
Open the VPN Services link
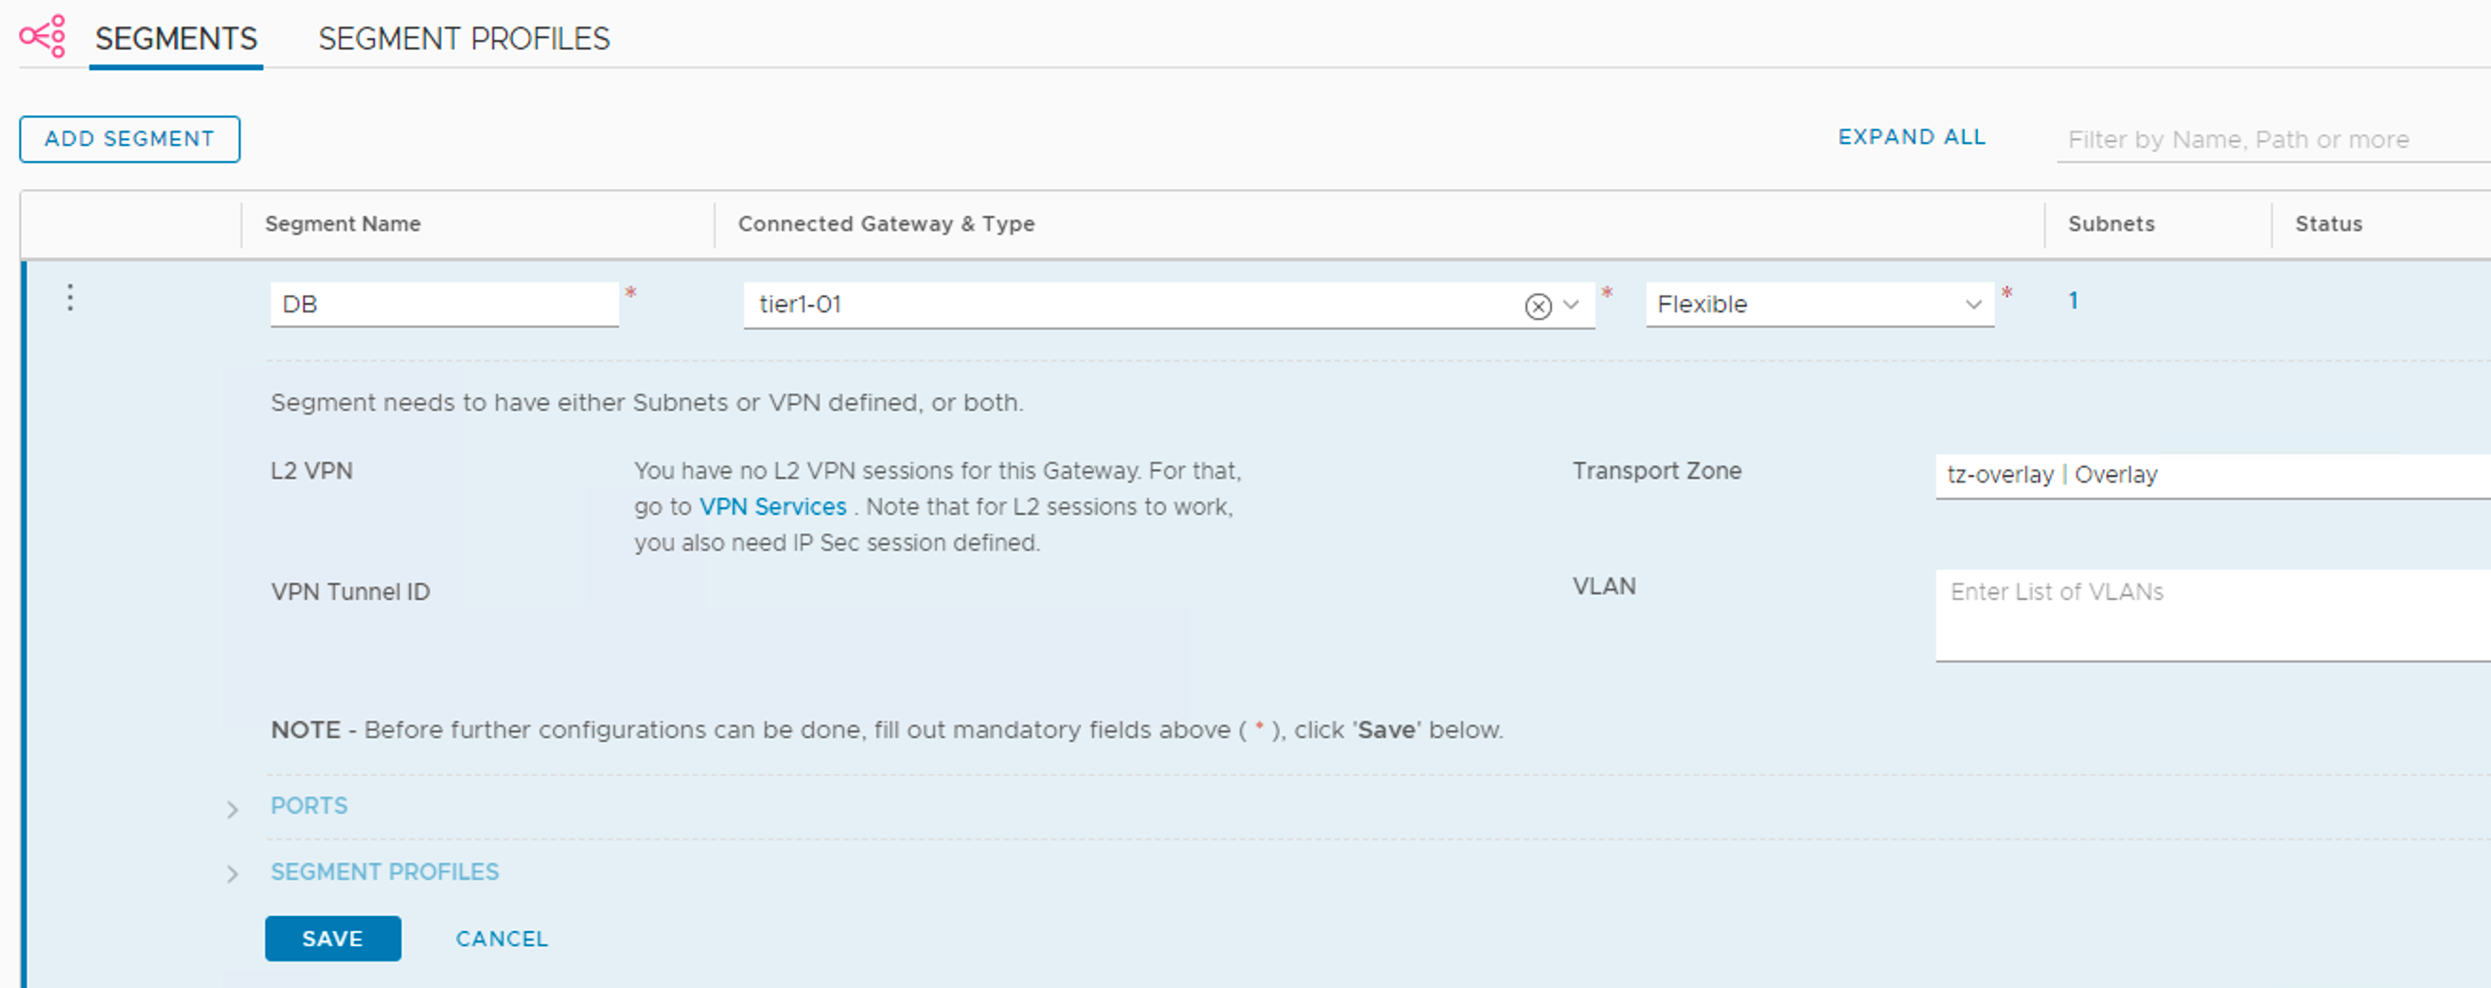point(771,506)
